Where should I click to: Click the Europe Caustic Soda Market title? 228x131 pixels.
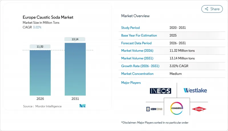48,17
